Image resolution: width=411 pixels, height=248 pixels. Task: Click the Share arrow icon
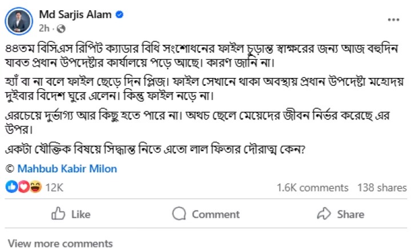pyautogui.click(x=324, y=214)
